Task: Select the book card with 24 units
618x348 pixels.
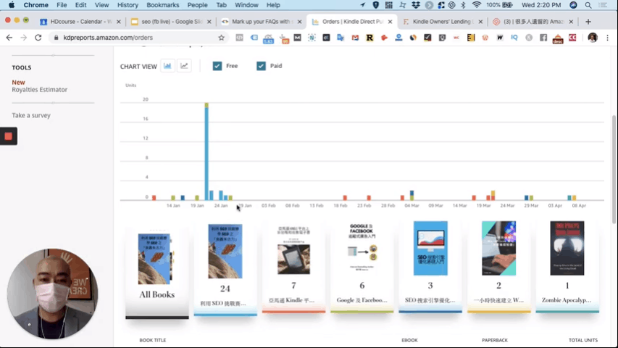Action: coord(225,268)
